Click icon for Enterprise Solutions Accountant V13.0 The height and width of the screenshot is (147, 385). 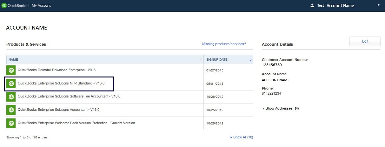pyautogui.click(x=11, y=110)
